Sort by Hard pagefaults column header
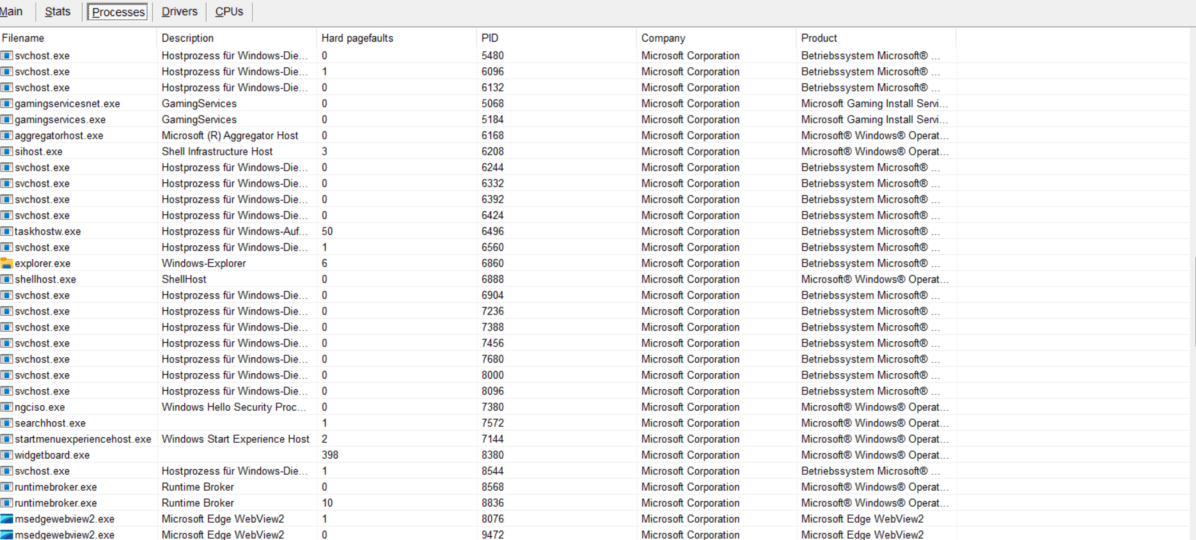The width and height of the screenshot is (1196, 540). [397, 38]
